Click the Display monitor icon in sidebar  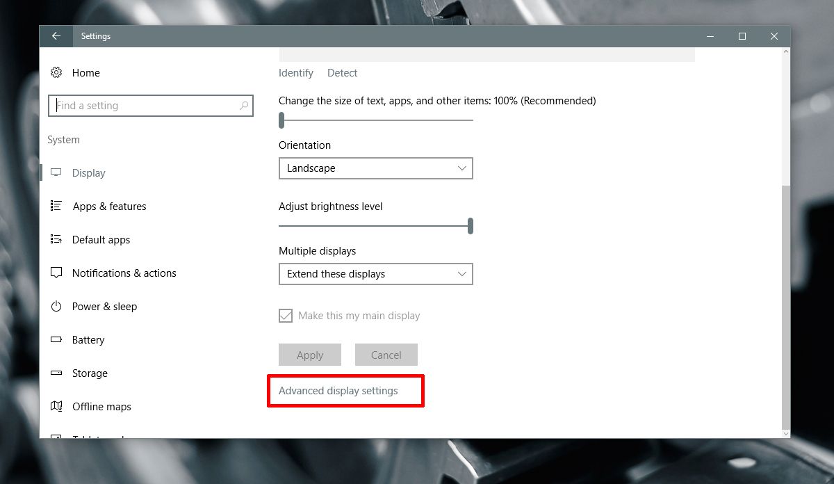[x=56, y=173]
